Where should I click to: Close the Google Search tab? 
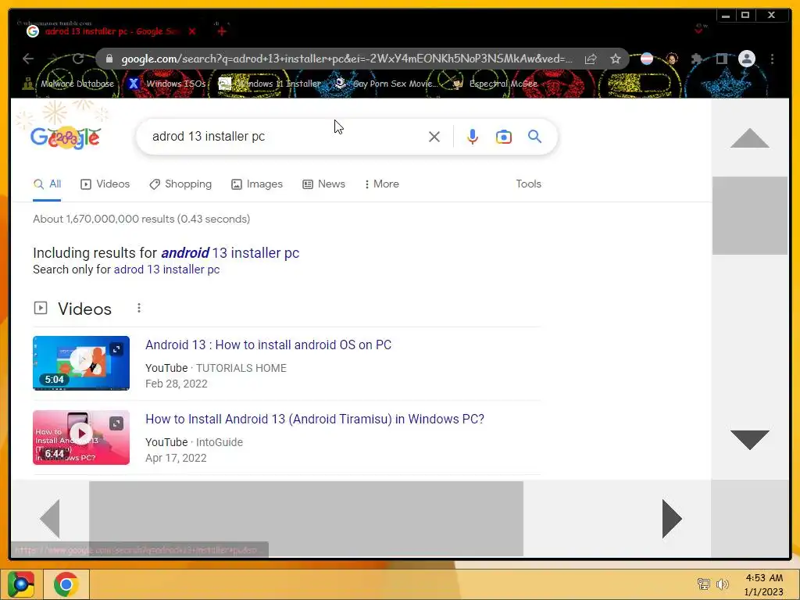tap(192, 31)
